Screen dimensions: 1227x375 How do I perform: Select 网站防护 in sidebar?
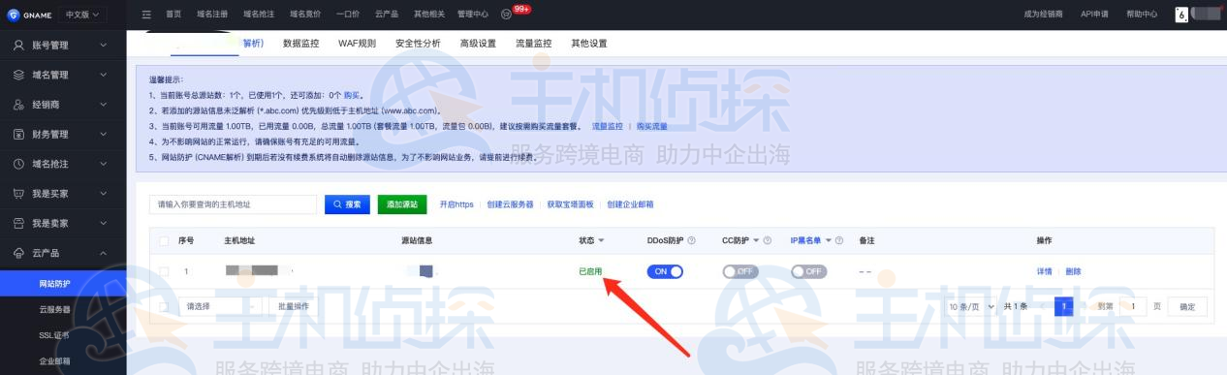63,283
